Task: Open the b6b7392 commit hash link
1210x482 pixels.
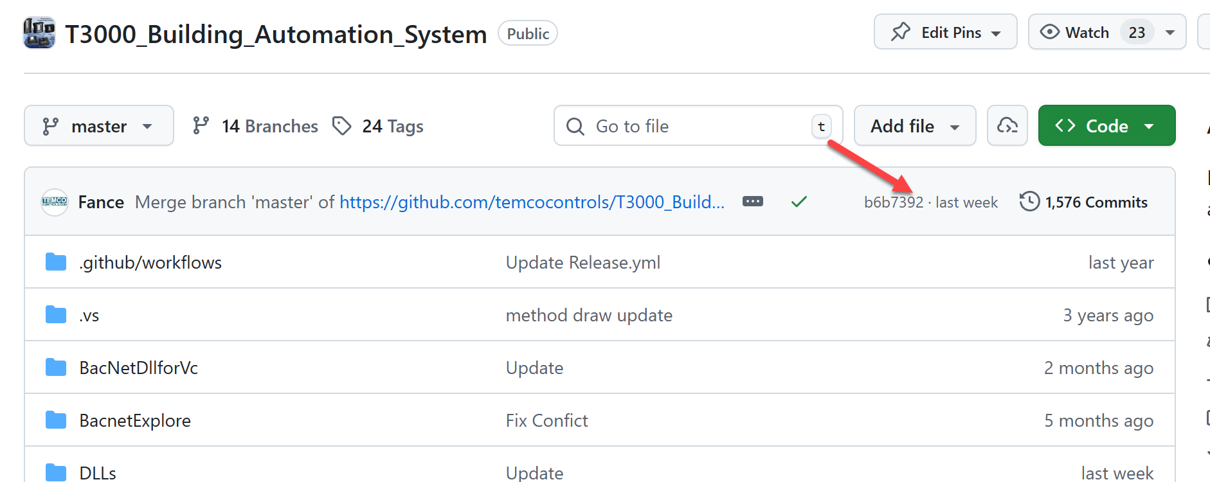Action: 894,202
